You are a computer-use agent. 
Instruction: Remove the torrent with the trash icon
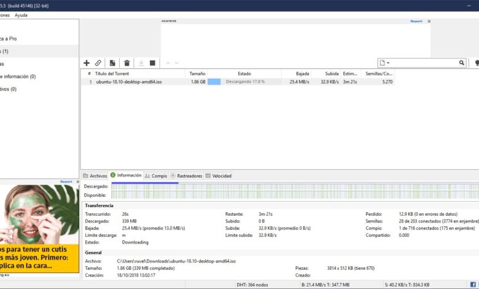(x=127, y=63)
